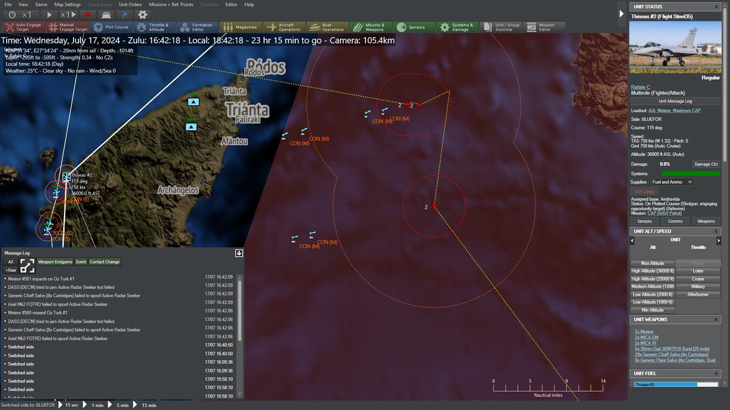730x410 pixels.
Task: Collapse the Unit Alt / Speed panel
Action: click(716, 230)
